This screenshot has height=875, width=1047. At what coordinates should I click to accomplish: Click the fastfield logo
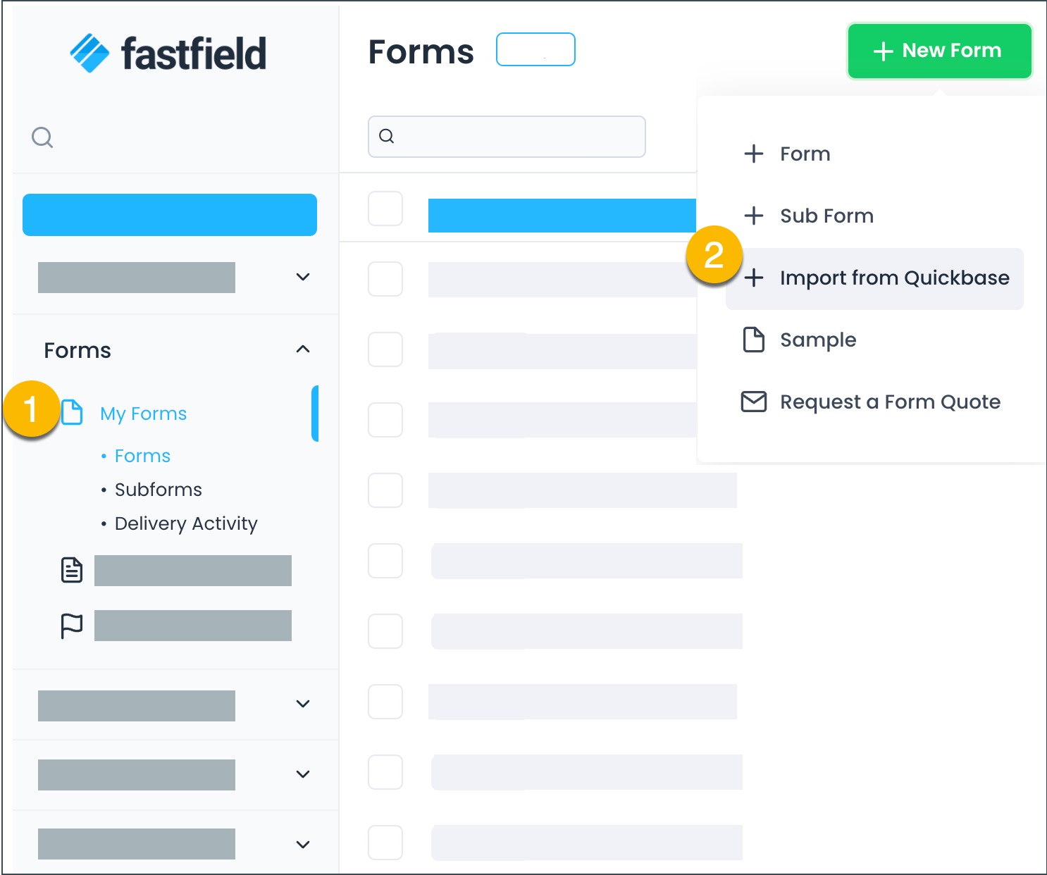168,51
